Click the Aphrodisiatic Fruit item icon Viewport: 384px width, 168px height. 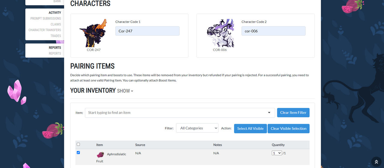coord(100,155)
